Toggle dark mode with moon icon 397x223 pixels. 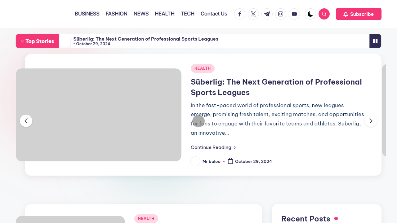coord(310,14)
